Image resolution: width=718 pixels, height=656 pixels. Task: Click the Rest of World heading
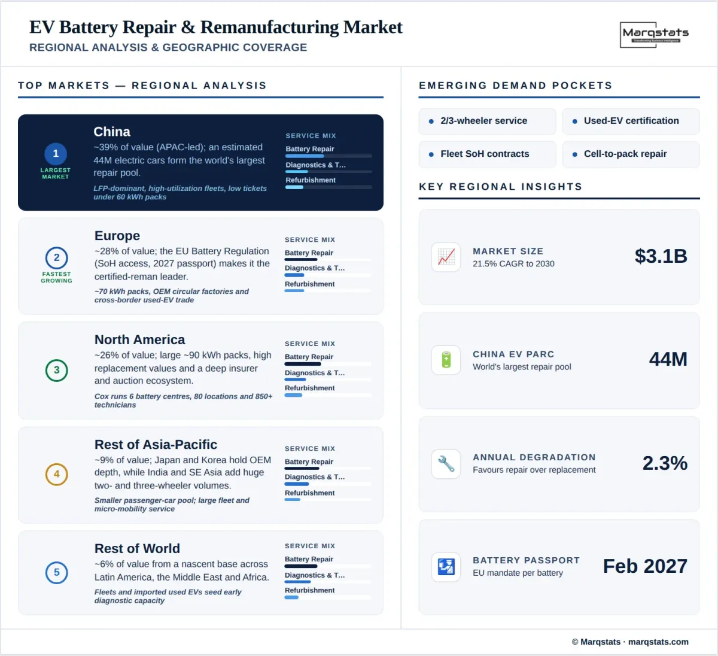[137, 549]
